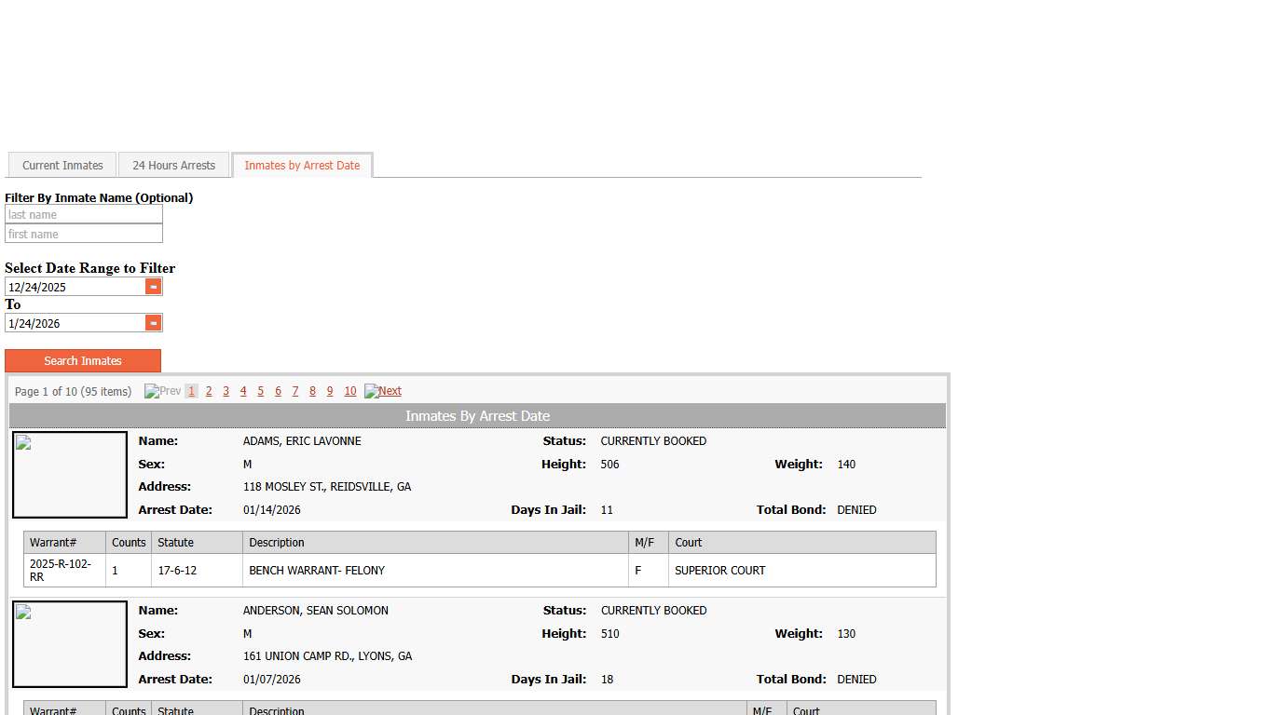Jump to page 10 of results
Viewport: 1273px width, 715px height.
click(x=349, y=391)
